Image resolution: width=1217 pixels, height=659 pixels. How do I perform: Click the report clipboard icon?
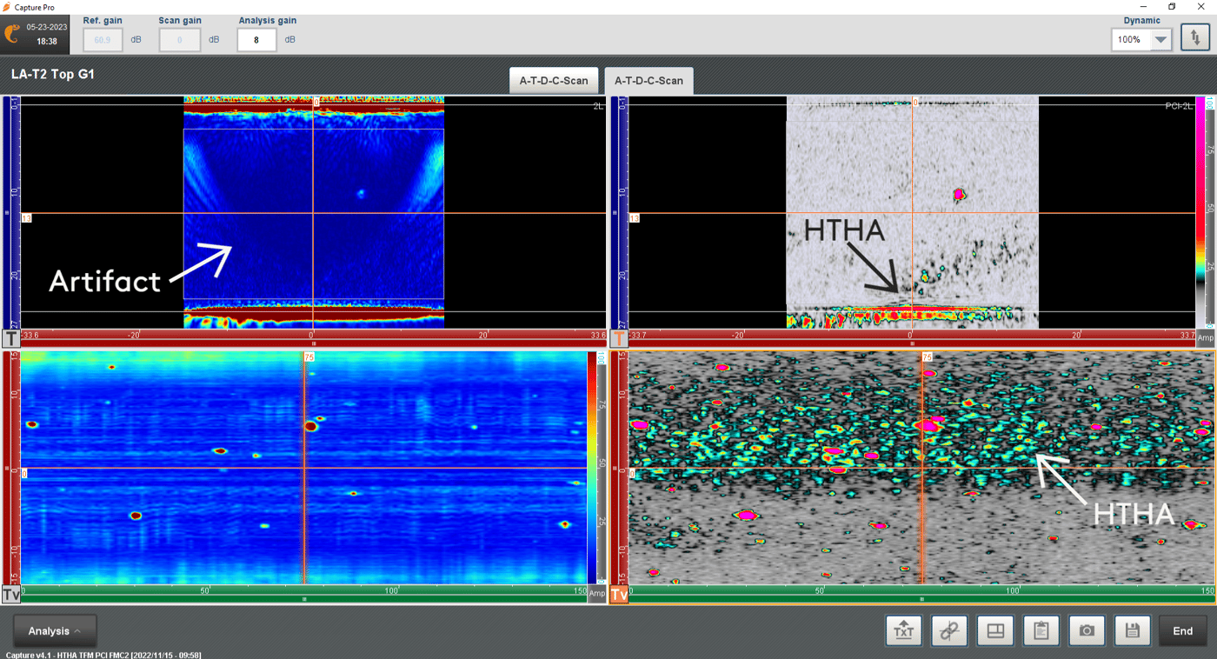click(x=1041, y=630)
